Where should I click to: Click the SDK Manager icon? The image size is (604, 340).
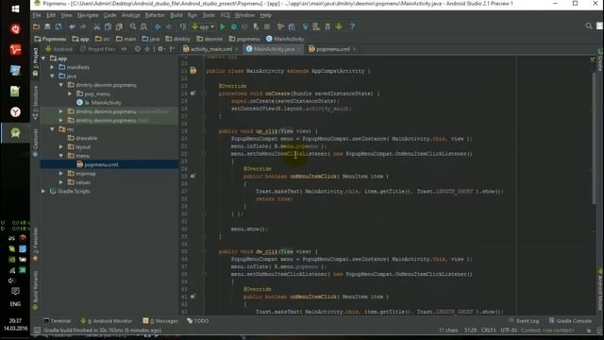[x=327, y=26]
